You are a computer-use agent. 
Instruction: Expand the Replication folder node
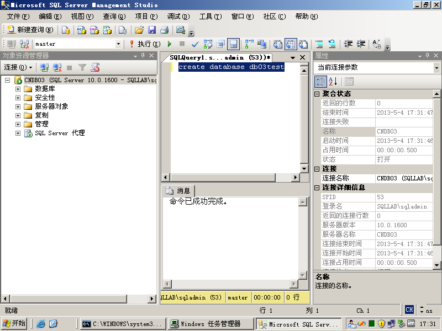click(18, 115)
